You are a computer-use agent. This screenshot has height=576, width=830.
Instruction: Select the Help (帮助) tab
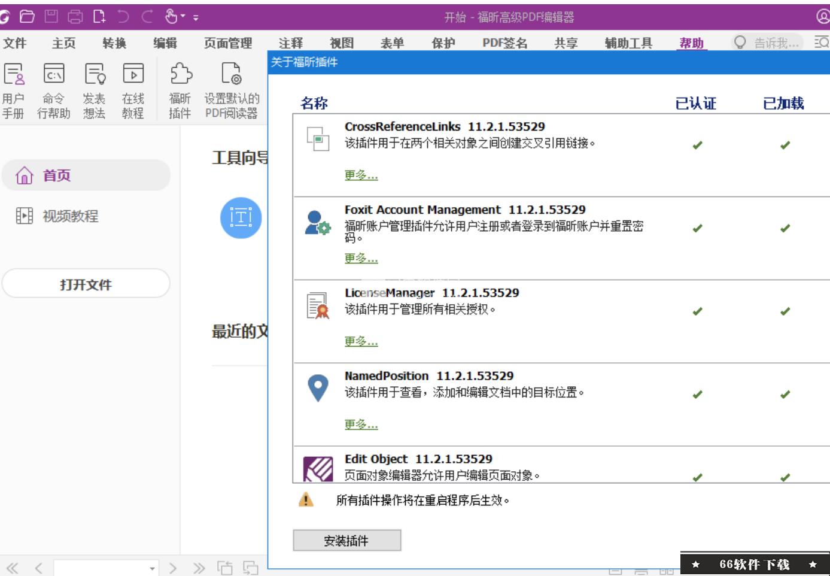click(692, 43)
